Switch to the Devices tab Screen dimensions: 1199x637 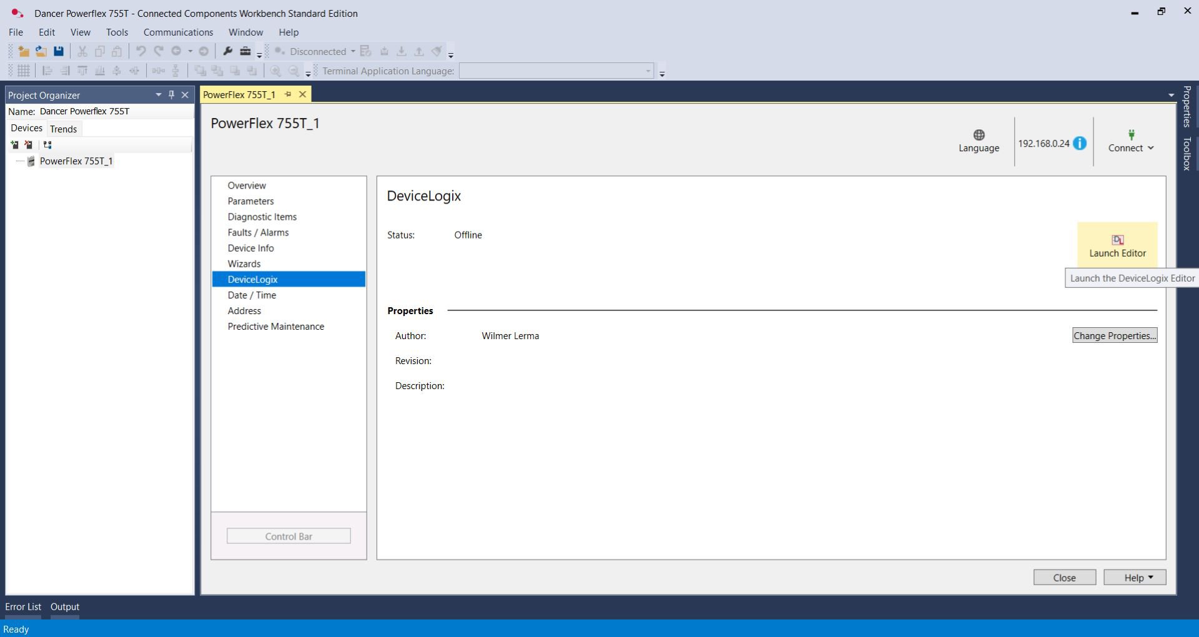tap(27, 128)
